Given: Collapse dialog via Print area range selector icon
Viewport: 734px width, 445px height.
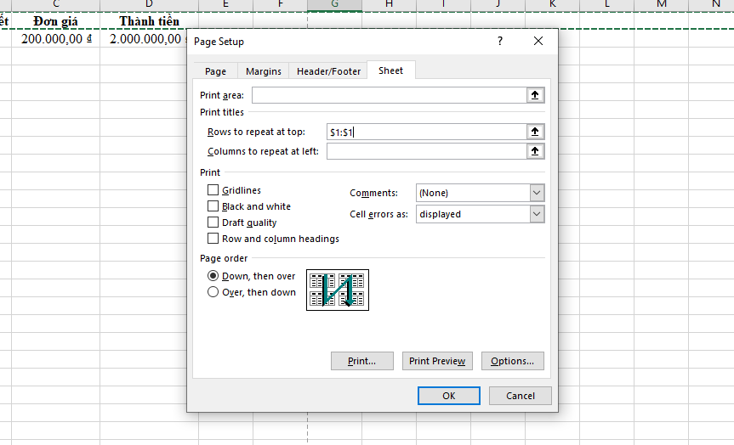Looking at the screenshot, I should (535, 95).
